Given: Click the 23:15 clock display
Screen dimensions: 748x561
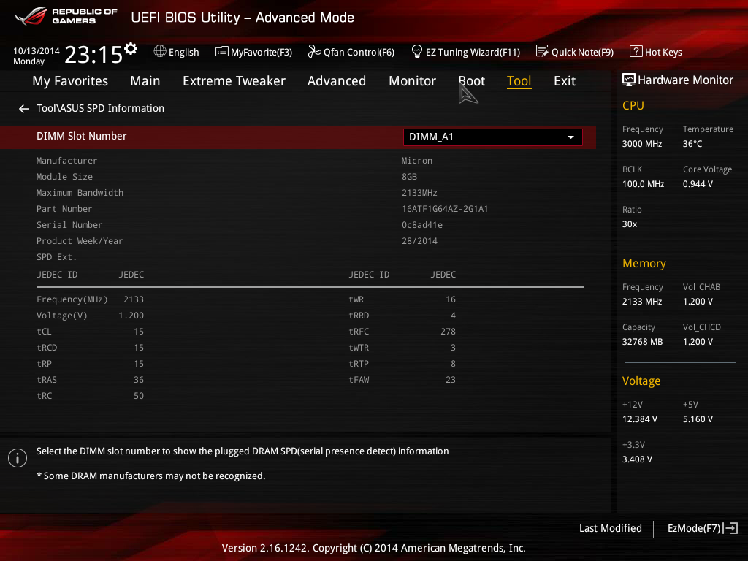Looking at the screenshot, I should tap(93, 54).
